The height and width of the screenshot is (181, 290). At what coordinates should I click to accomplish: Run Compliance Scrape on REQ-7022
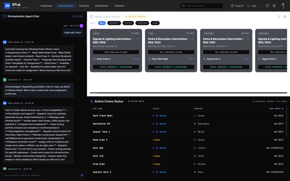click(171, 52)
